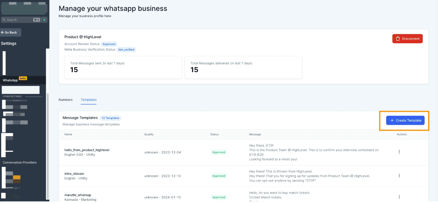
Task: Click the Name column header
Action: click(x=68, y=134)
